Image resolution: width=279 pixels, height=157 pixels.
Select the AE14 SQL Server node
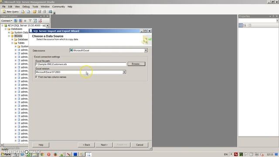(27, 26)
